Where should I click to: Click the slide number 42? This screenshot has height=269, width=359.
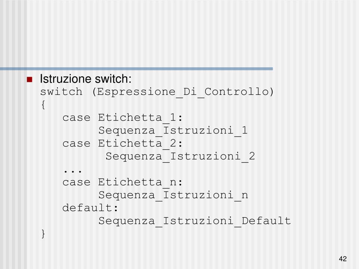(x=343, y=259)
